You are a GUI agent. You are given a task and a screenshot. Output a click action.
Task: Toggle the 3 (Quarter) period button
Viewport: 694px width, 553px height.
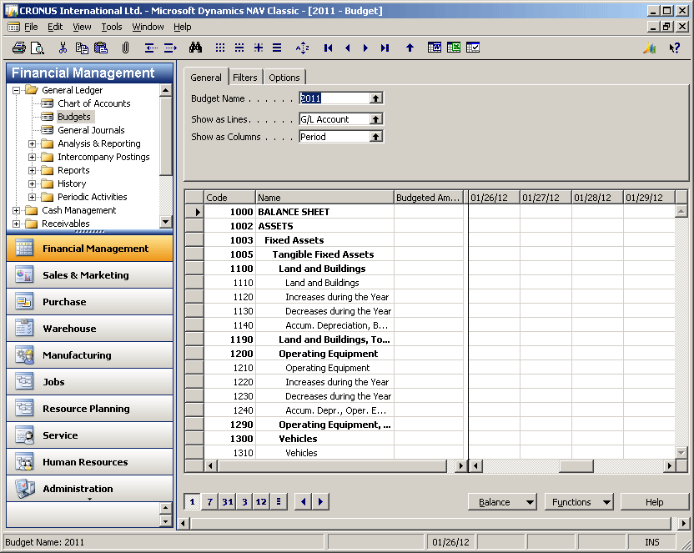244,501
